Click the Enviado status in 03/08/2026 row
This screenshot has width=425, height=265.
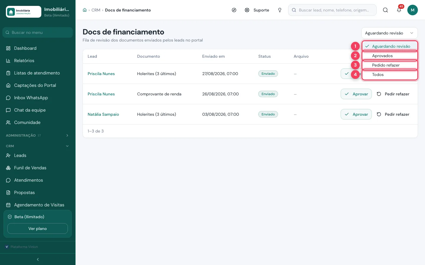point(268,114)
